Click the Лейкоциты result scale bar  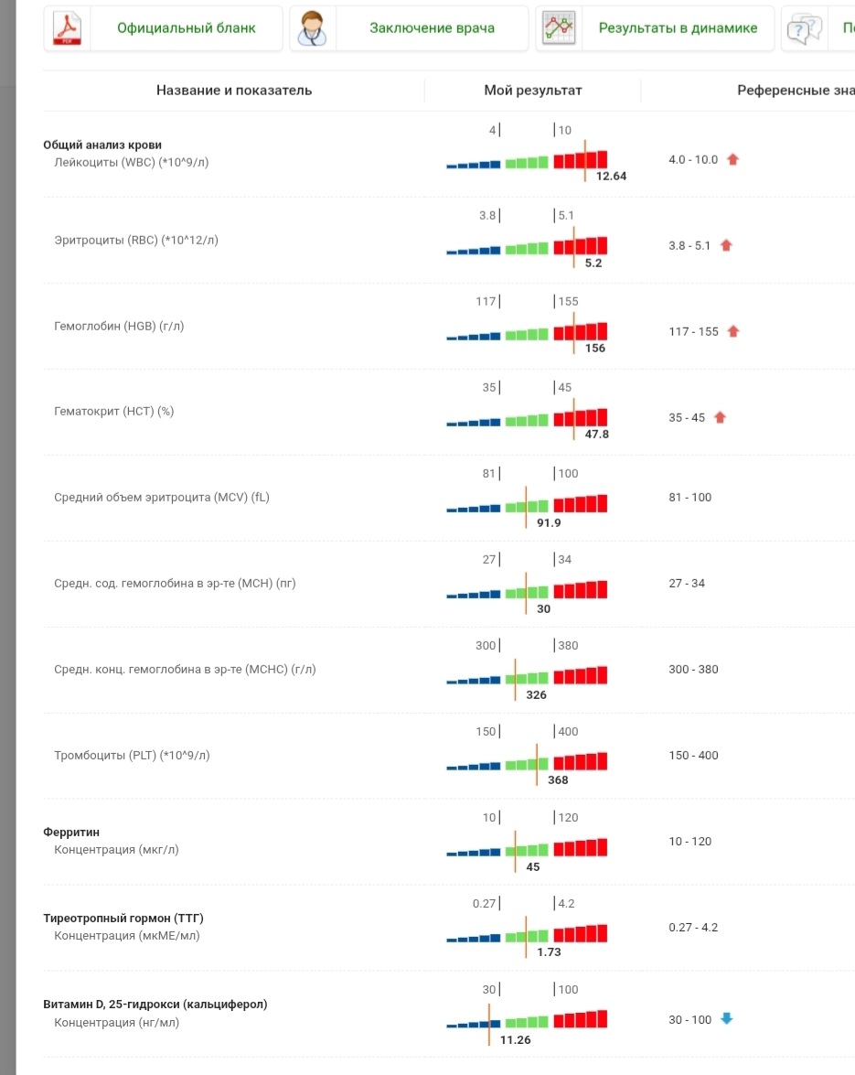(x=527, y=161)
